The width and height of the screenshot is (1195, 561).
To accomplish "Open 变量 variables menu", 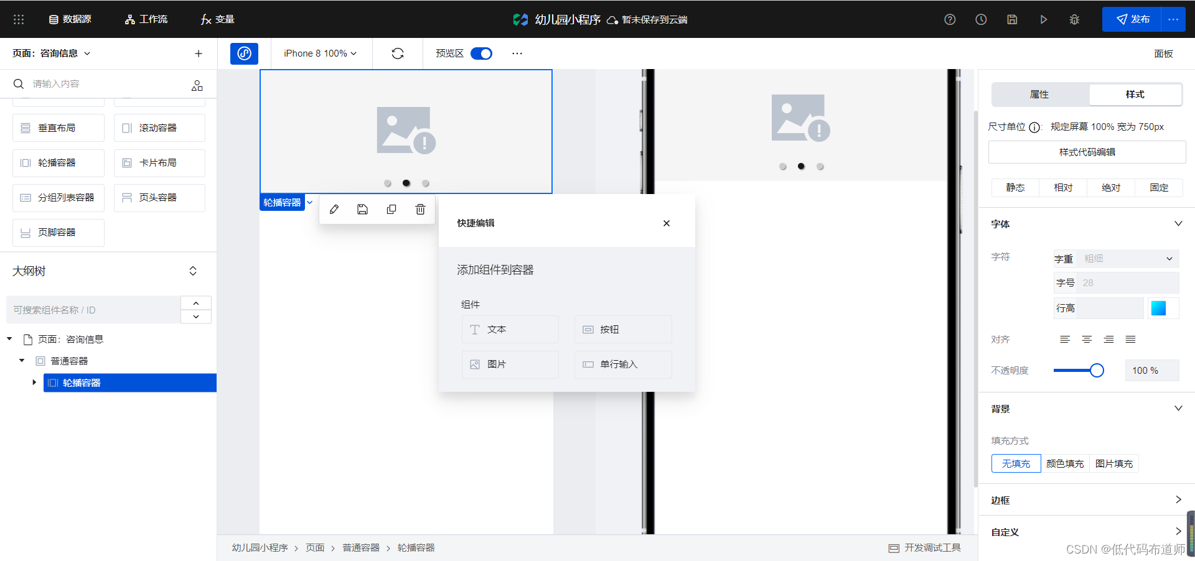I will point(218,19).
